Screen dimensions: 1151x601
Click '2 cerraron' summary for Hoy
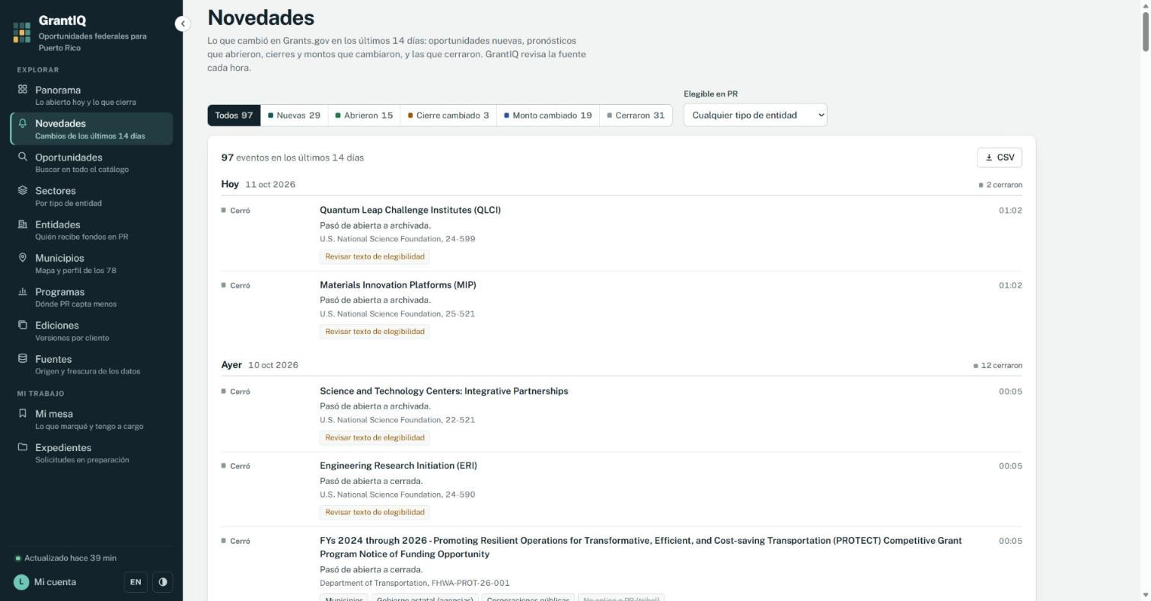[x=1000, y=185]
